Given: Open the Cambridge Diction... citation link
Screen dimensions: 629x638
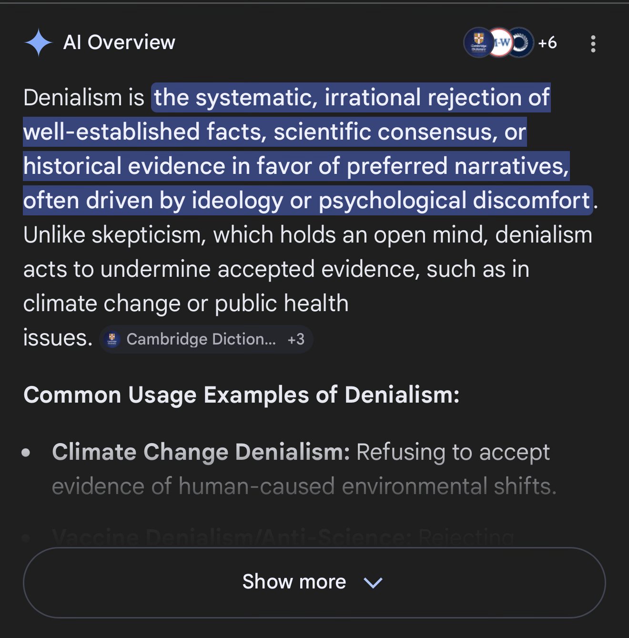Looking at the screenshot, I should [x=201, y=339].
